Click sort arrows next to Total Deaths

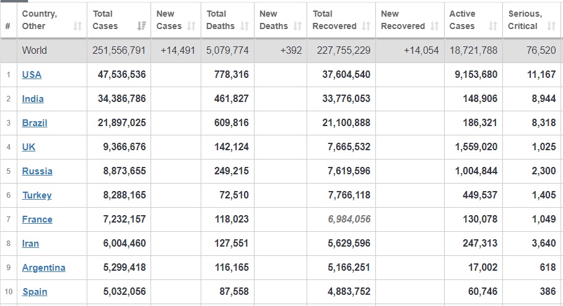pyautogui.click(x=244, y=26)
